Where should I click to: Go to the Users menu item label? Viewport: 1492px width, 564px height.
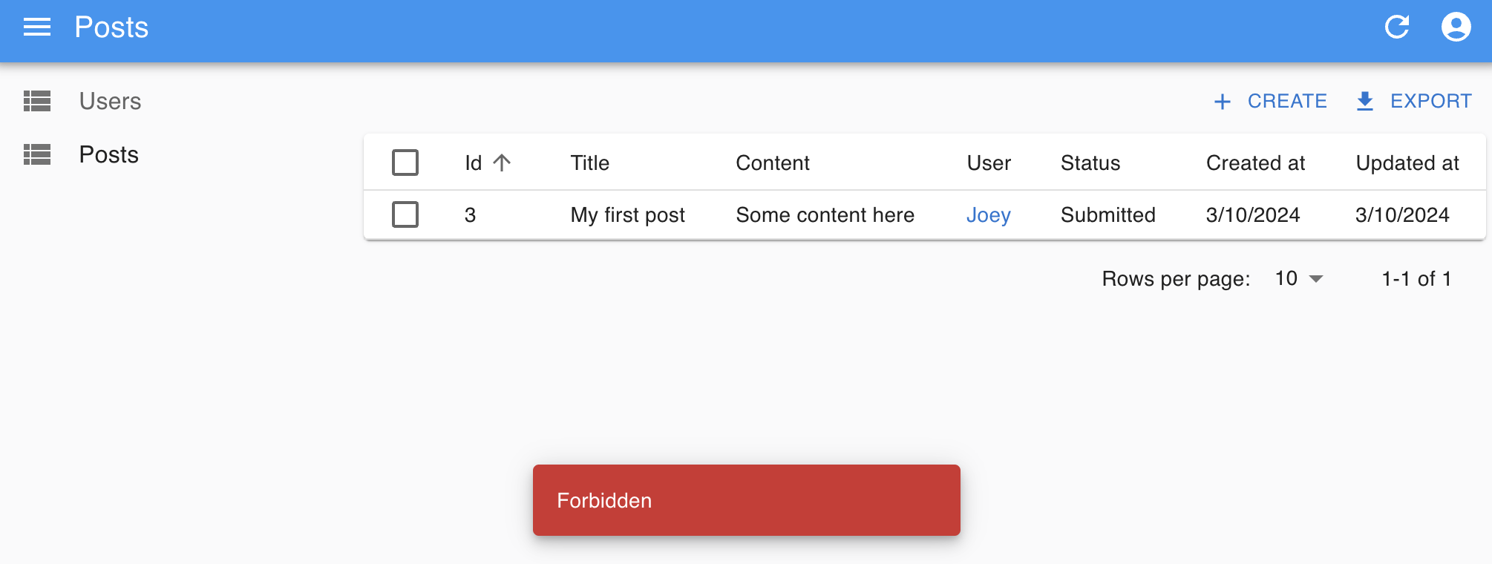(x=110, y=101)
